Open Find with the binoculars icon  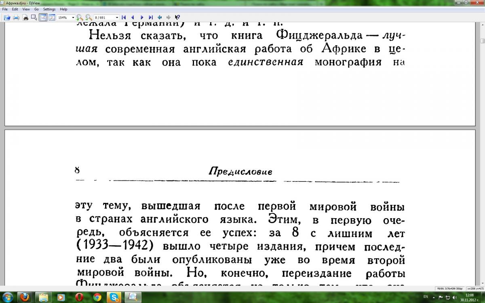25,17
